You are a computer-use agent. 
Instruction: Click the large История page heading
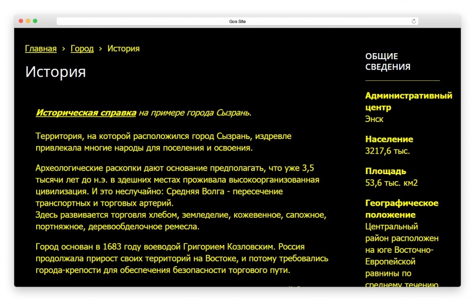tap(55, 72)
